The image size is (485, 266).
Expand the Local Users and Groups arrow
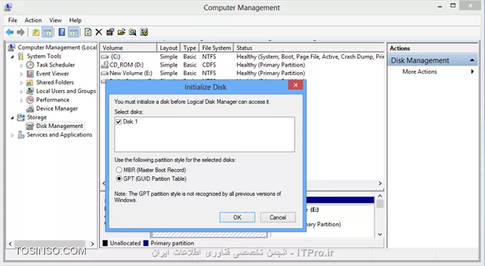click(x=21, y=92)
